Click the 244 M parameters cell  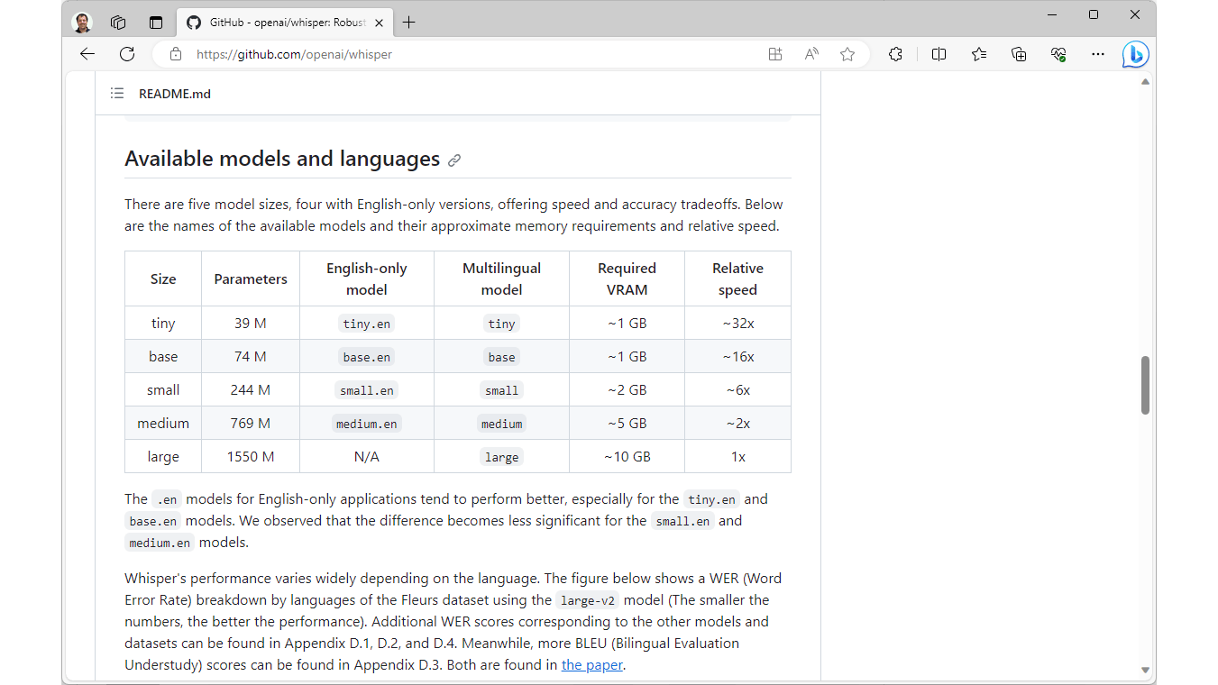(x=251, y=390)
